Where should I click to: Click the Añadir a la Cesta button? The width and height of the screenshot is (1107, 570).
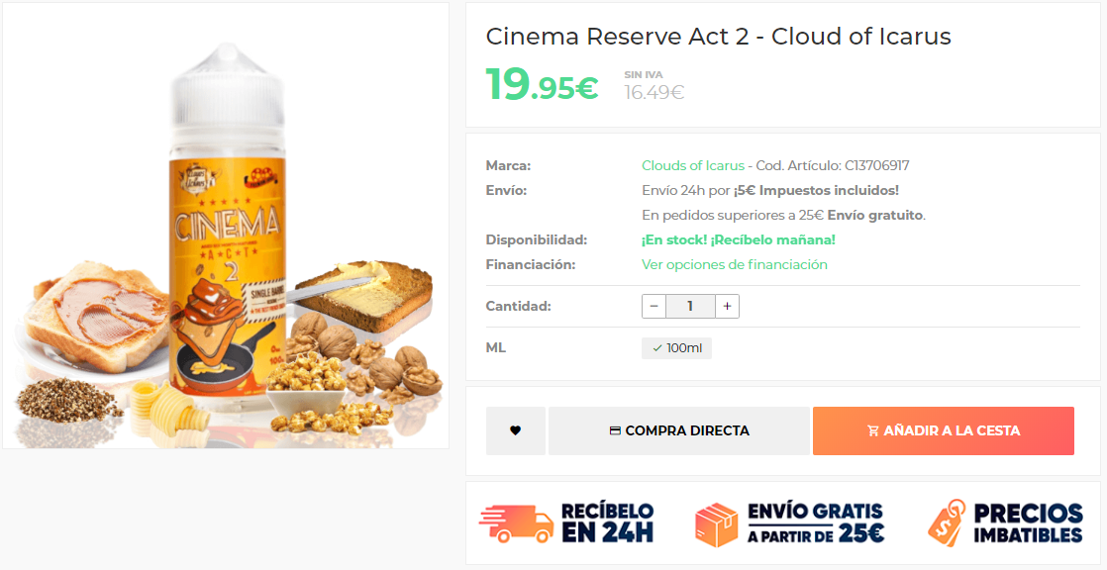click(944, 430)
